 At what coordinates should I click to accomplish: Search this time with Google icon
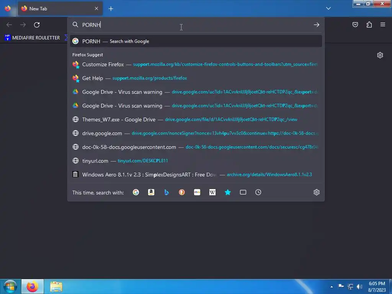click(x=136, y=192)
